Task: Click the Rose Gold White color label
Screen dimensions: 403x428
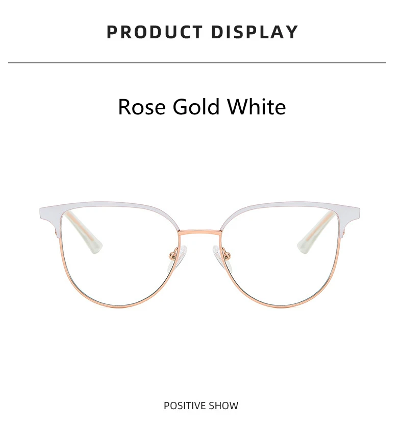Action: pos(202,106)
